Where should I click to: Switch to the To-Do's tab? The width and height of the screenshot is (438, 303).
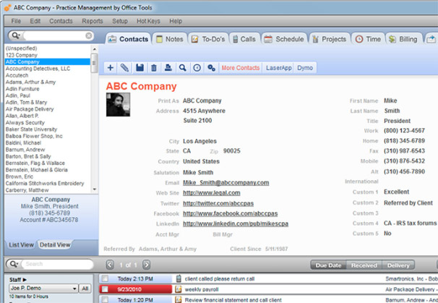[x=208, y=39]
